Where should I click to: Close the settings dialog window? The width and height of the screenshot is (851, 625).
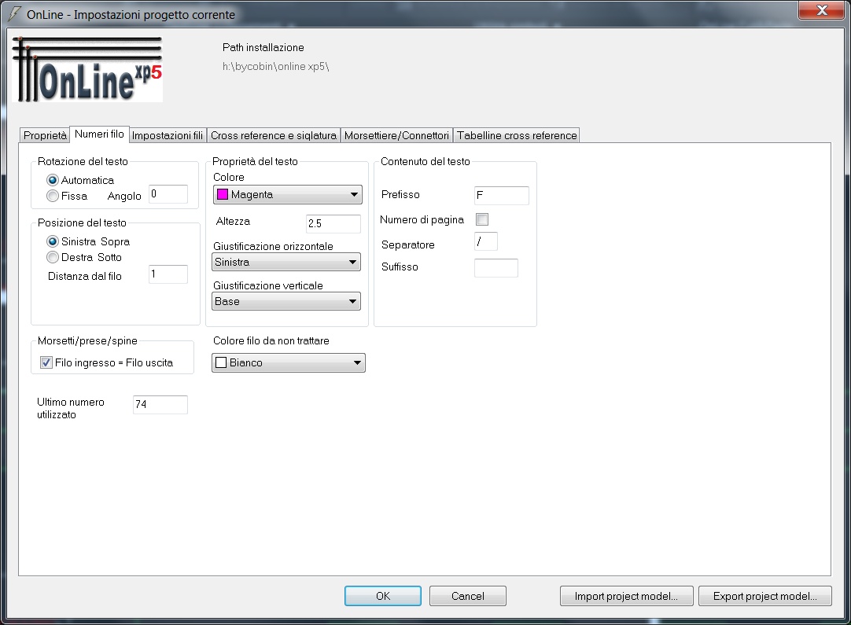coord(822,10)
